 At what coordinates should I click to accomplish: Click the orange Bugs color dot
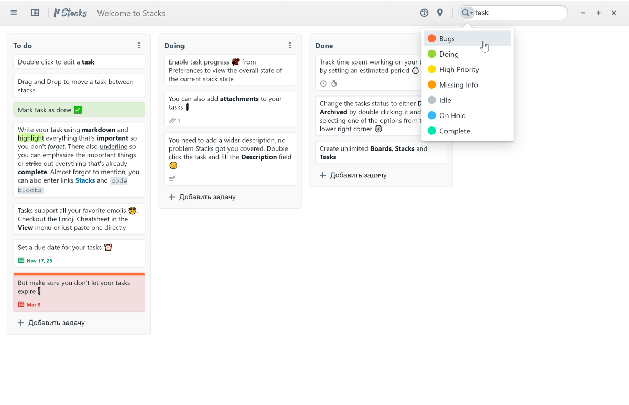point(432,39)
